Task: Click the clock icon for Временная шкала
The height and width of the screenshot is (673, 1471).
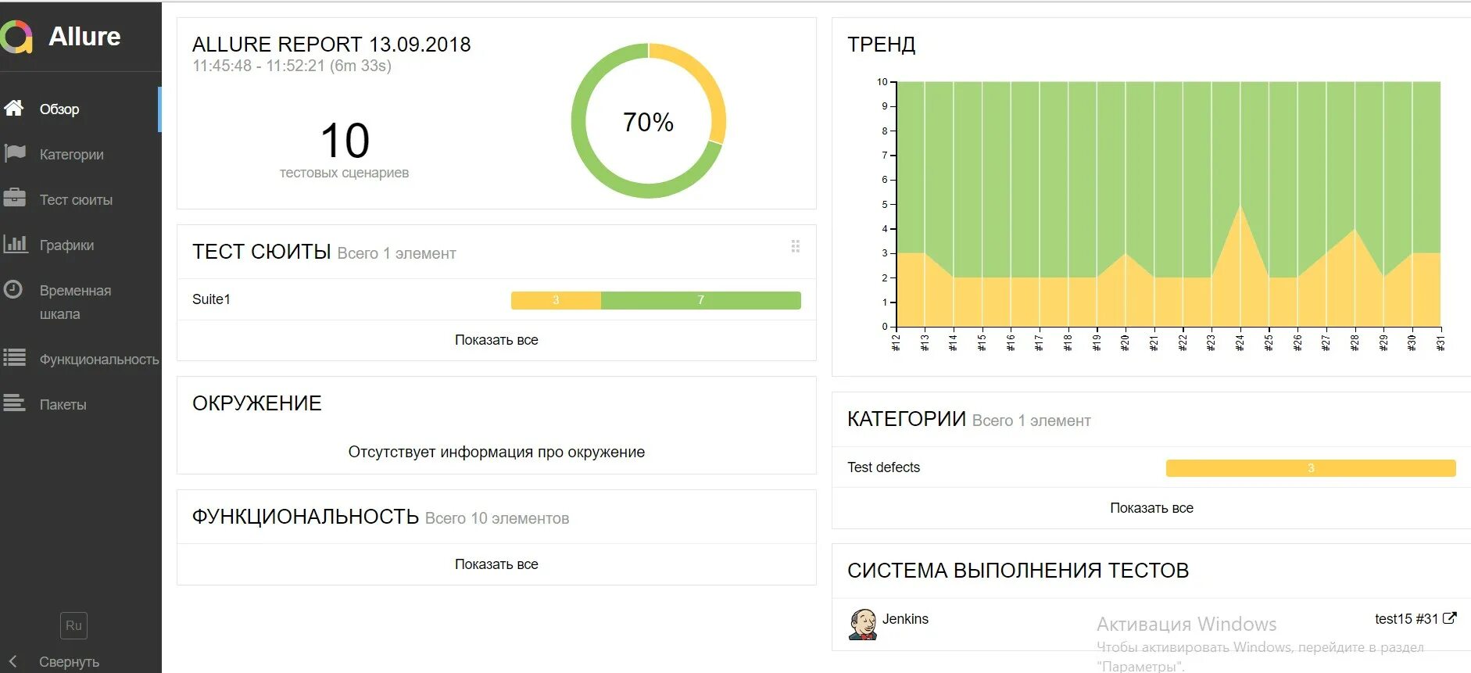Action: (13, 289)
